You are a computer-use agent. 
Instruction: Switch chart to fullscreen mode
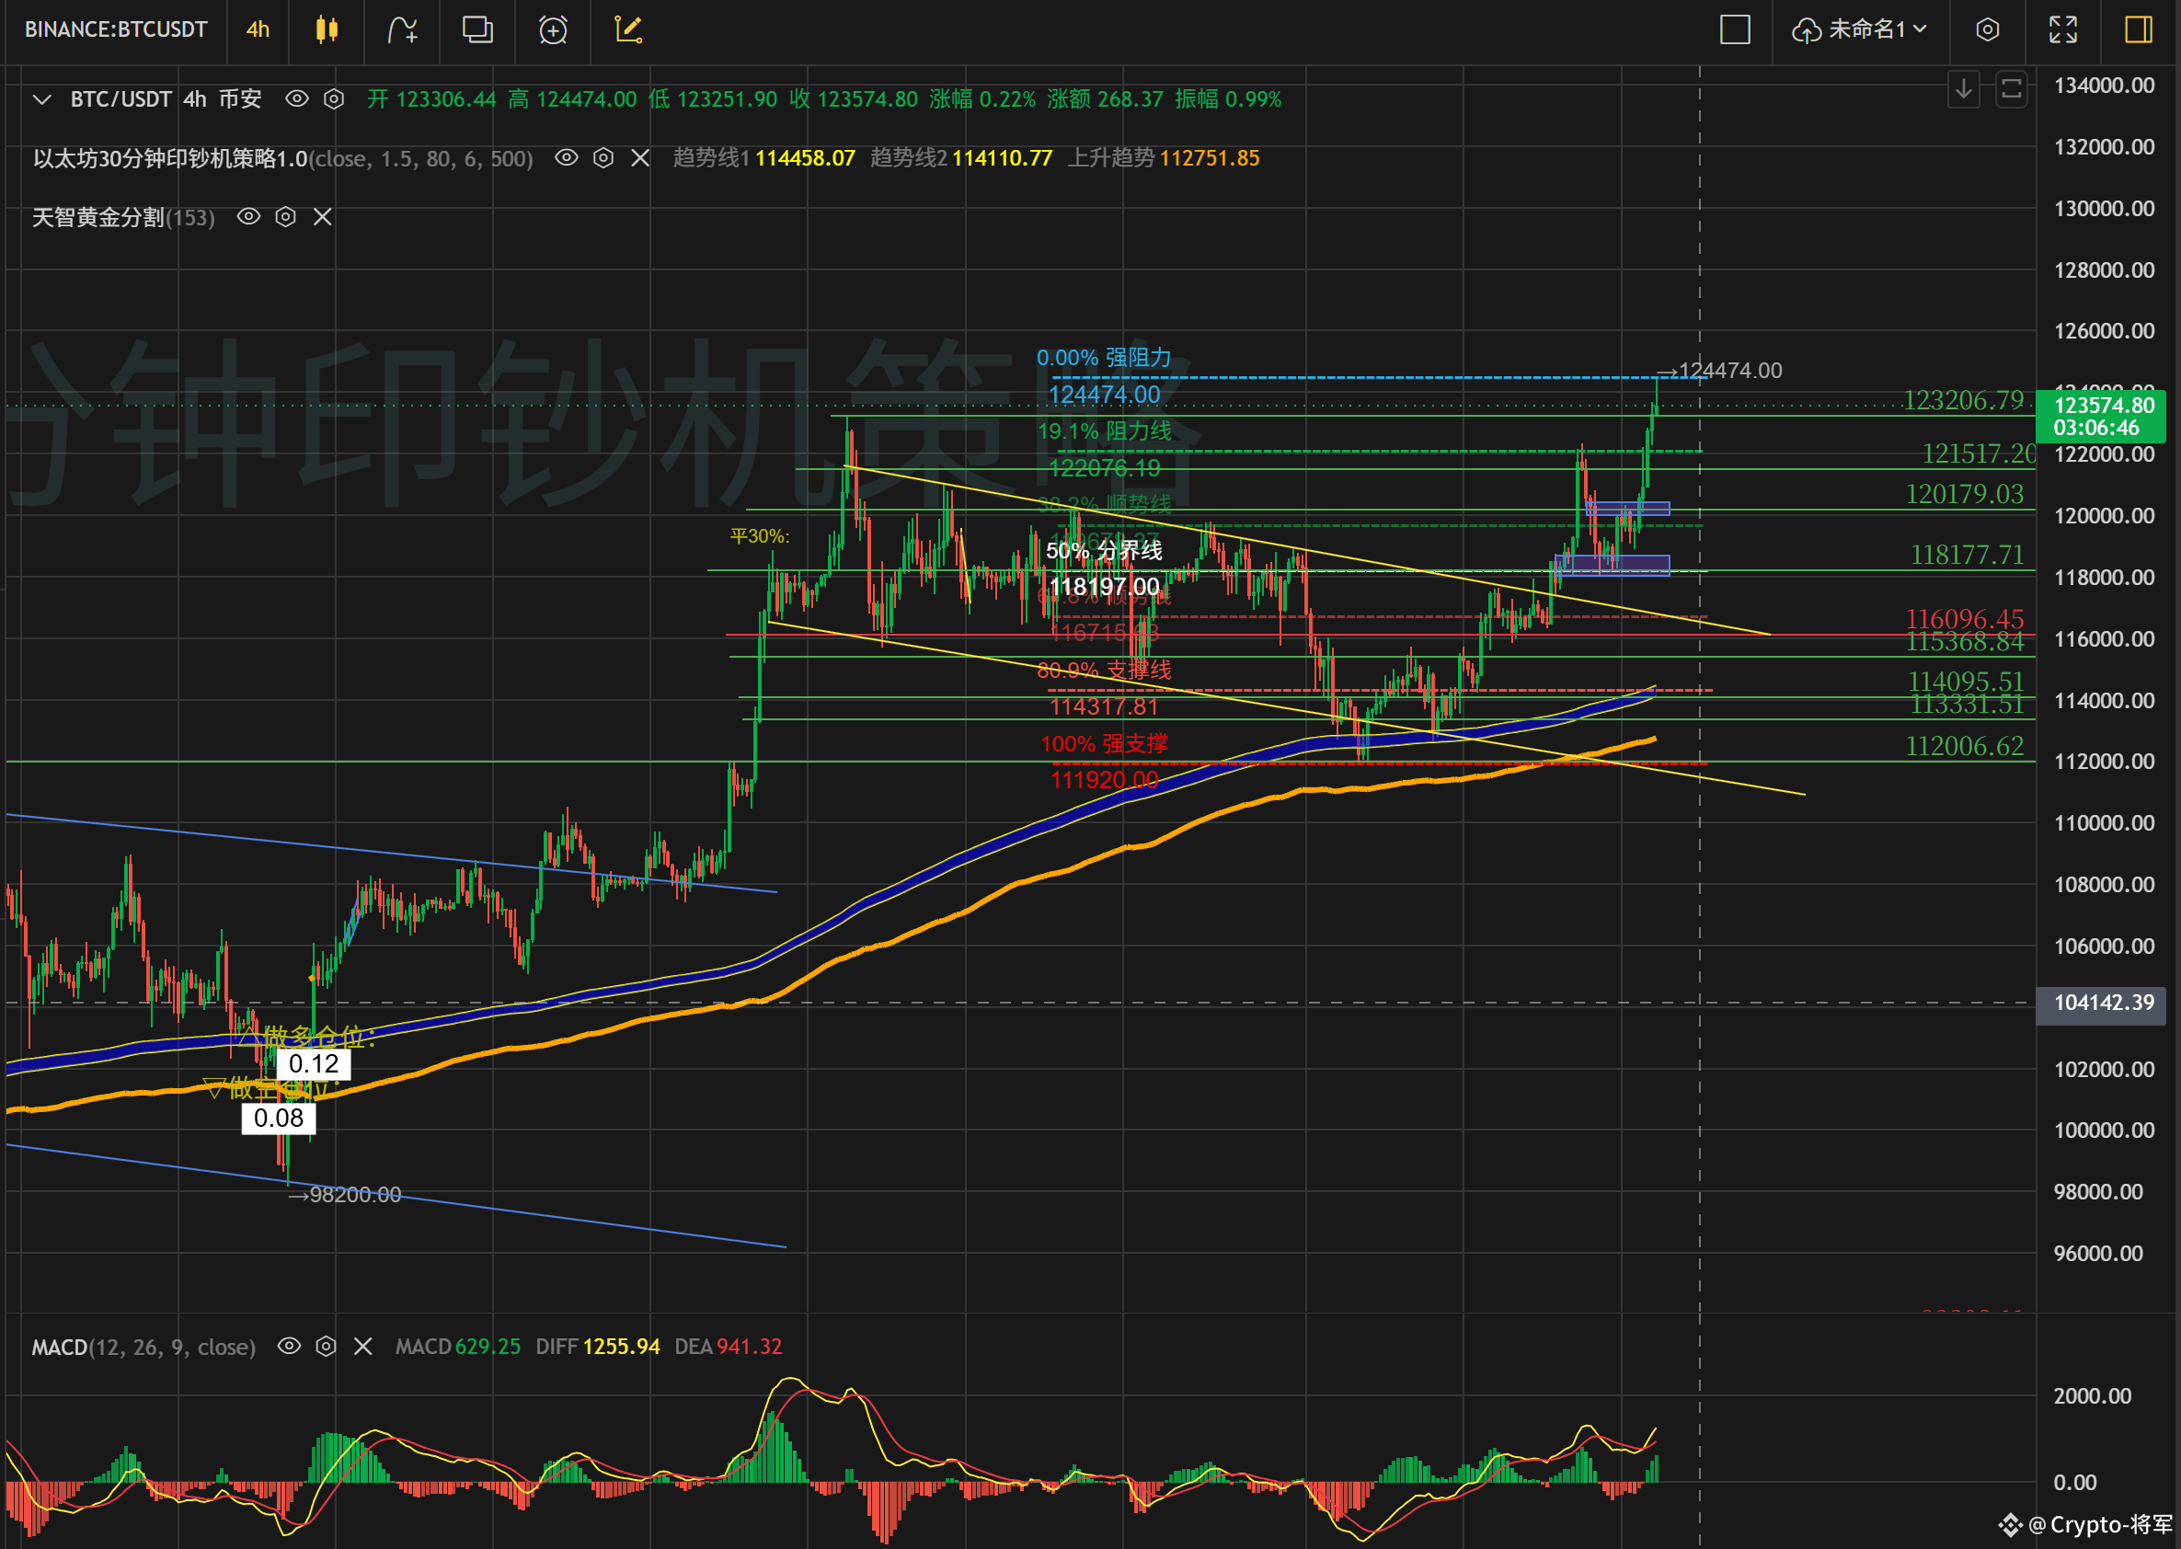(x=2062, y=29)
